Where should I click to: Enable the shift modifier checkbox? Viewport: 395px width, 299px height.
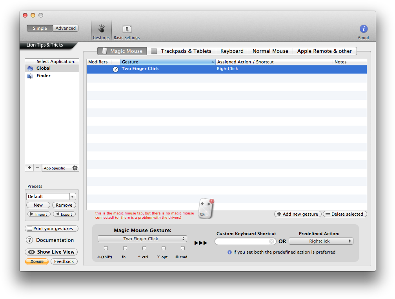pyautogui.click(x=106, y=248)
